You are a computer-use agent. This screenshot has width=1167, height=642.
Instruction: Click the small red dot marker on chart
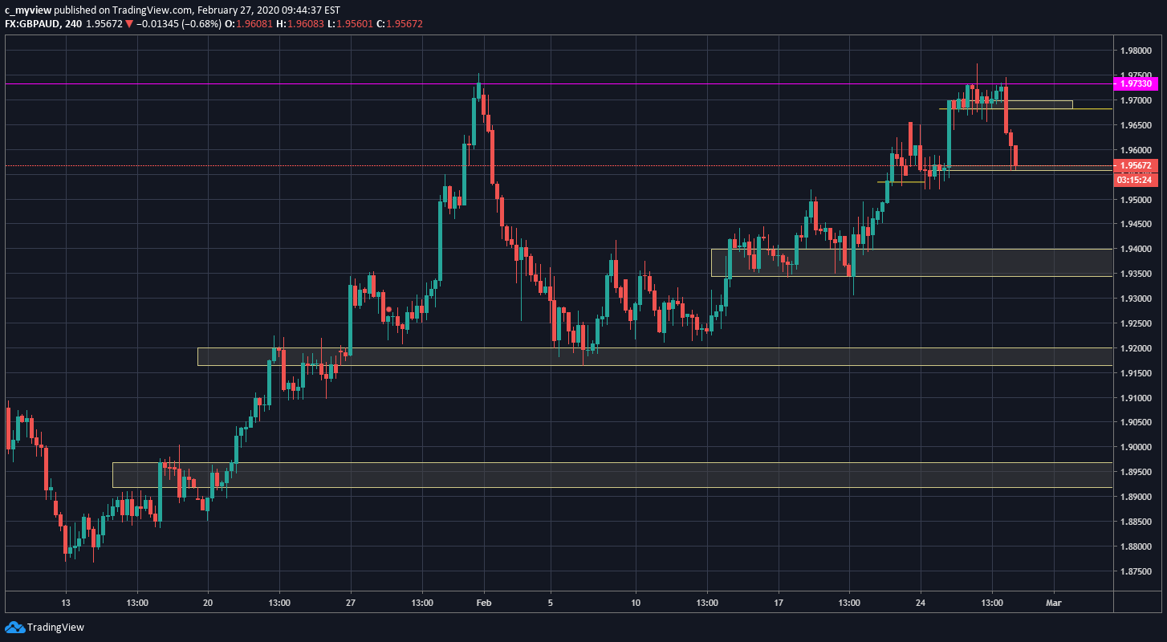389,309
